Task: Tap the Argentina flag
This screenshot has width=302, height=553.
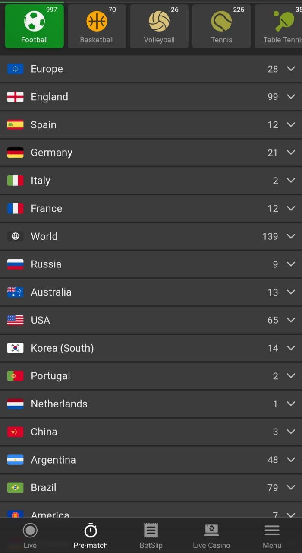Action: [x=16, y=460]
